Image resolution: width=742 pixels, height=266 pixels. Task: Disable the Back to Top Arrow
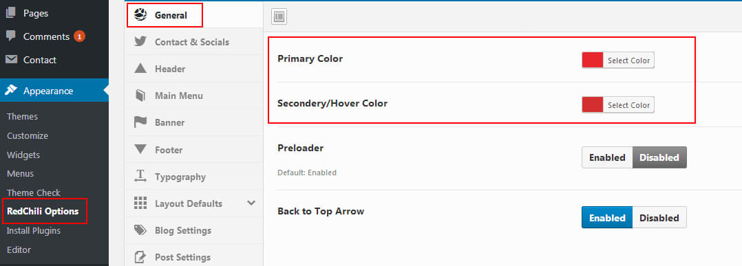659,217
